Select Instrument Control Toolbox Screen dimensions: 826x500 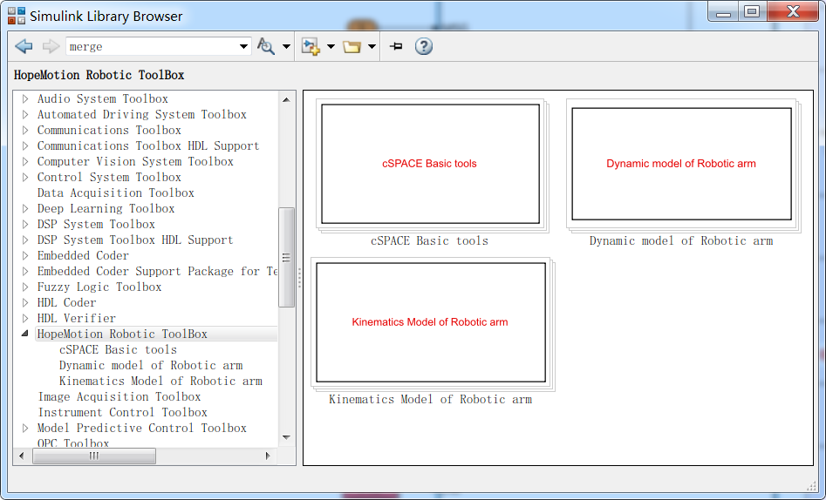(x=123, y=413)
